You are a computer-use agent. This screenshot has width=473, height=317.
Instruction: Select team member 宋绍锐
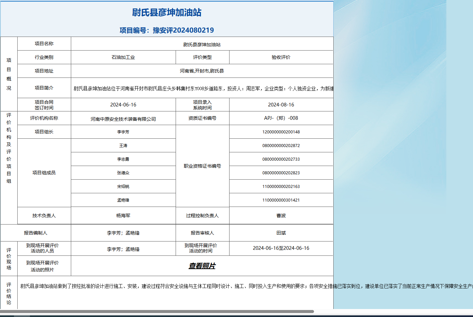pyautogui.click(x=123, y=187)
